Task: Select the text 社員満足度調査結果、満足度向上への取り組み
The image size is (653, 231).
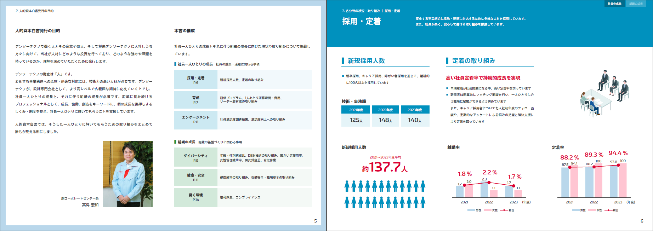Action: click(x=252, y=120)
